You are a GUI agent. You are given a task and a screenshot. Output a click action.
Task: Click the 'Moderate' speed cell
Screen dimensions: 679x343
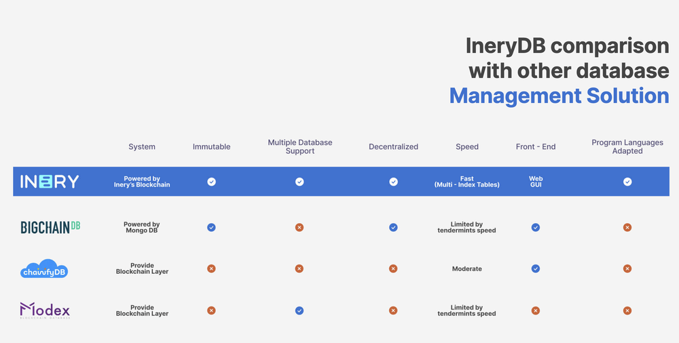click(467, 268)
